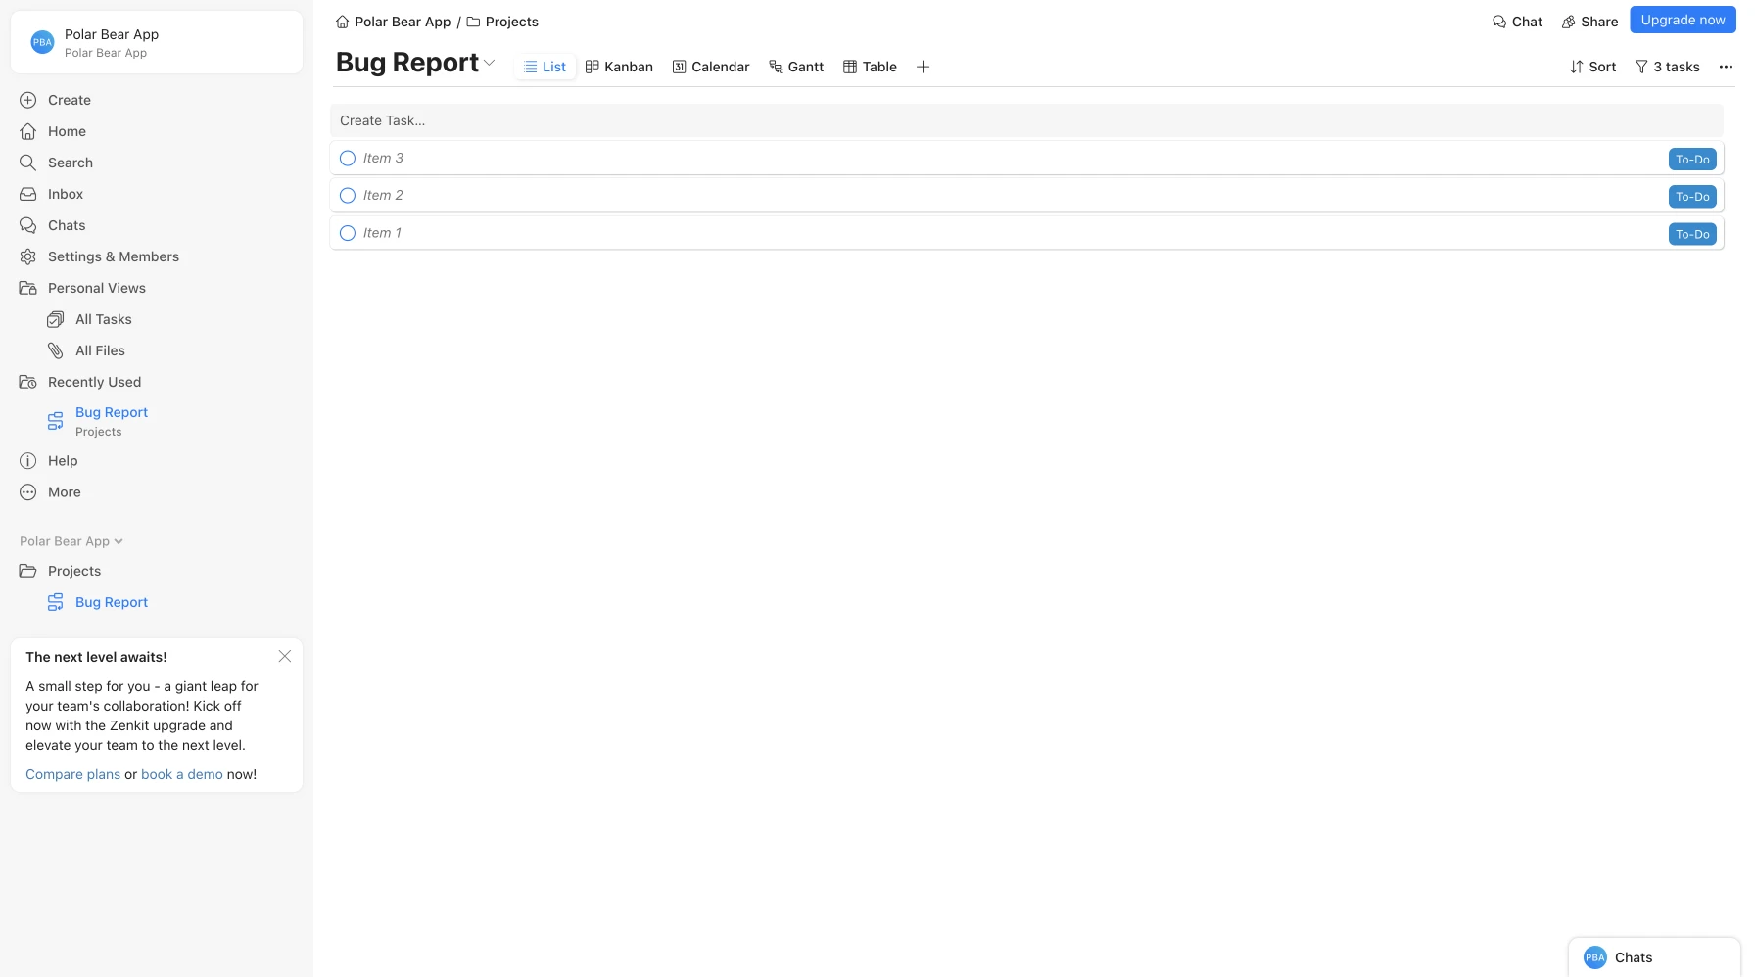Open the three-dots more options menu
The height and width of the screenshot is (977, 1755).
[x=1726, y=67]
